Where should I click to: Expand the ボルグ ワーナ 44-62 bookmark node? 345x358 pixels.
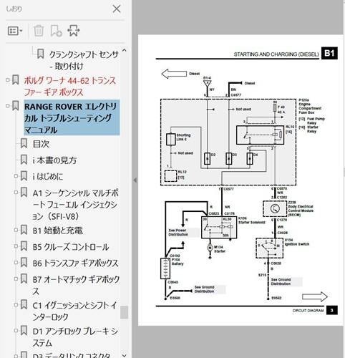click(7, 80)
